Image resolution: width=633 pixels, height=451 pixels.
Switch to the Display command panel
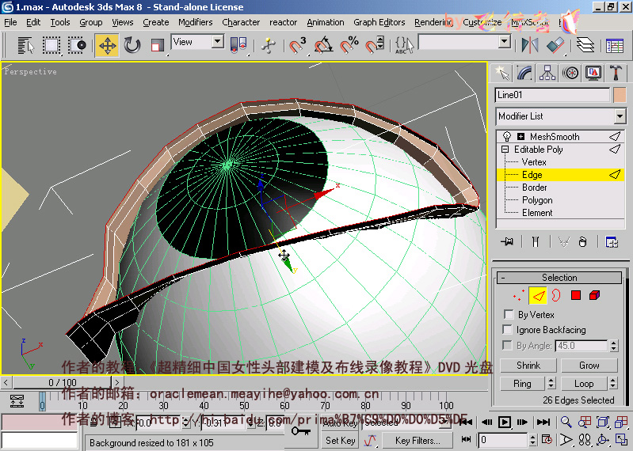[593, 73]
